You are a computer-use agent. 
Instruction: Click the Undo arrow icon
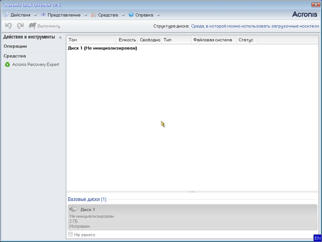8,26
